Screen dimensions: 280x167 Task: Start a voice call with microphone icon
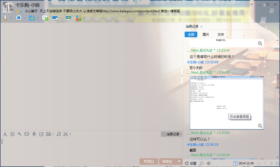pyautogui.click(x=5, y=18)
